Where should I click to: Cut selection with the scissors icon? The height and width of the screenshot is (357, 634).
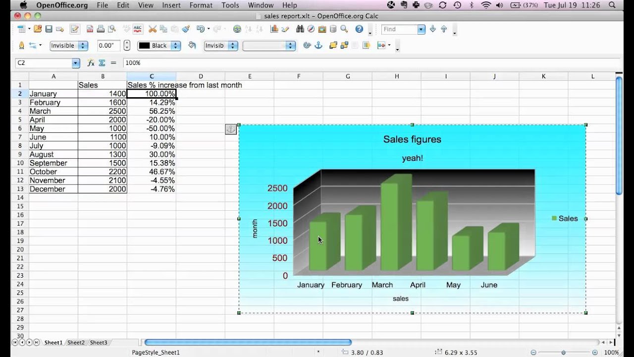tap(153, 29)
